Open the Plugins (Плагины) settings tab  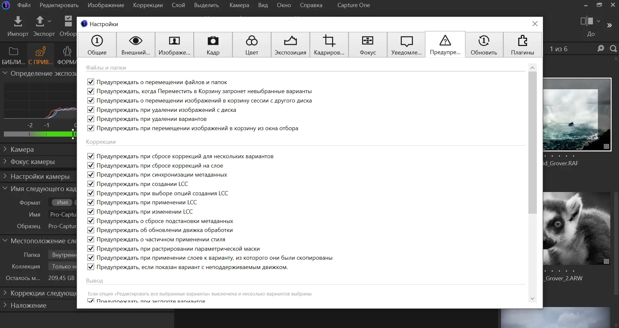[523, 45]
